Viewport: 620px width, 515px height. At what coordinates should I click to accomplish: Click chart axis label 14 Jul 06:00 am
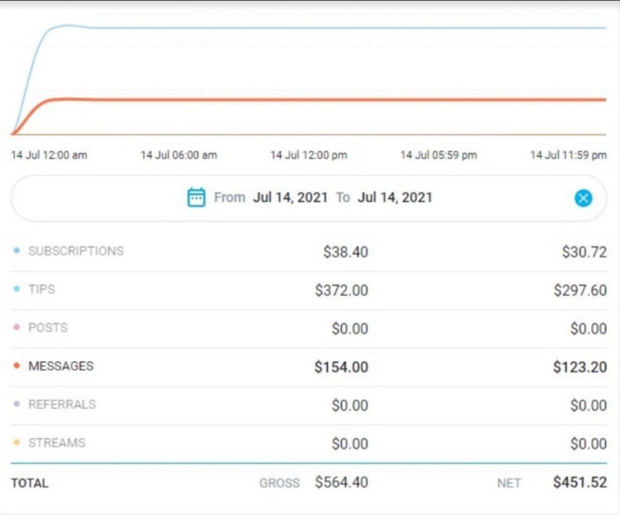tap(179, 155)
